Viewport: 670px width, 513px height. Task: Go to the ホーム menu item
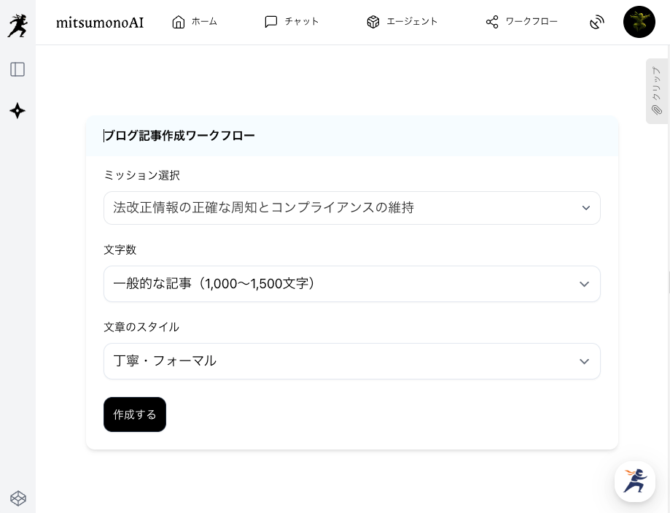[204, 22]
